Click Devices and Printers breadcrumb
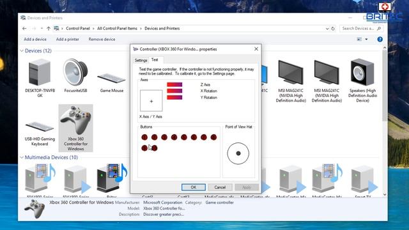Screen dimensions: 409x230 162,28
